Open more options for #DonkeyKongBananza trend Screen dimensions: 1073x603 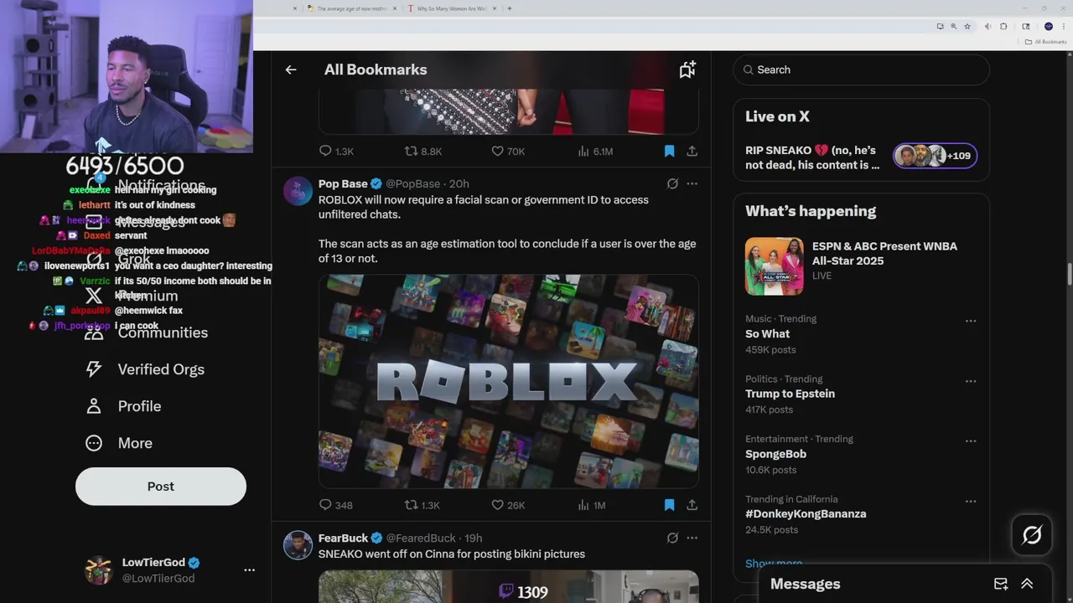pos(970,501)
